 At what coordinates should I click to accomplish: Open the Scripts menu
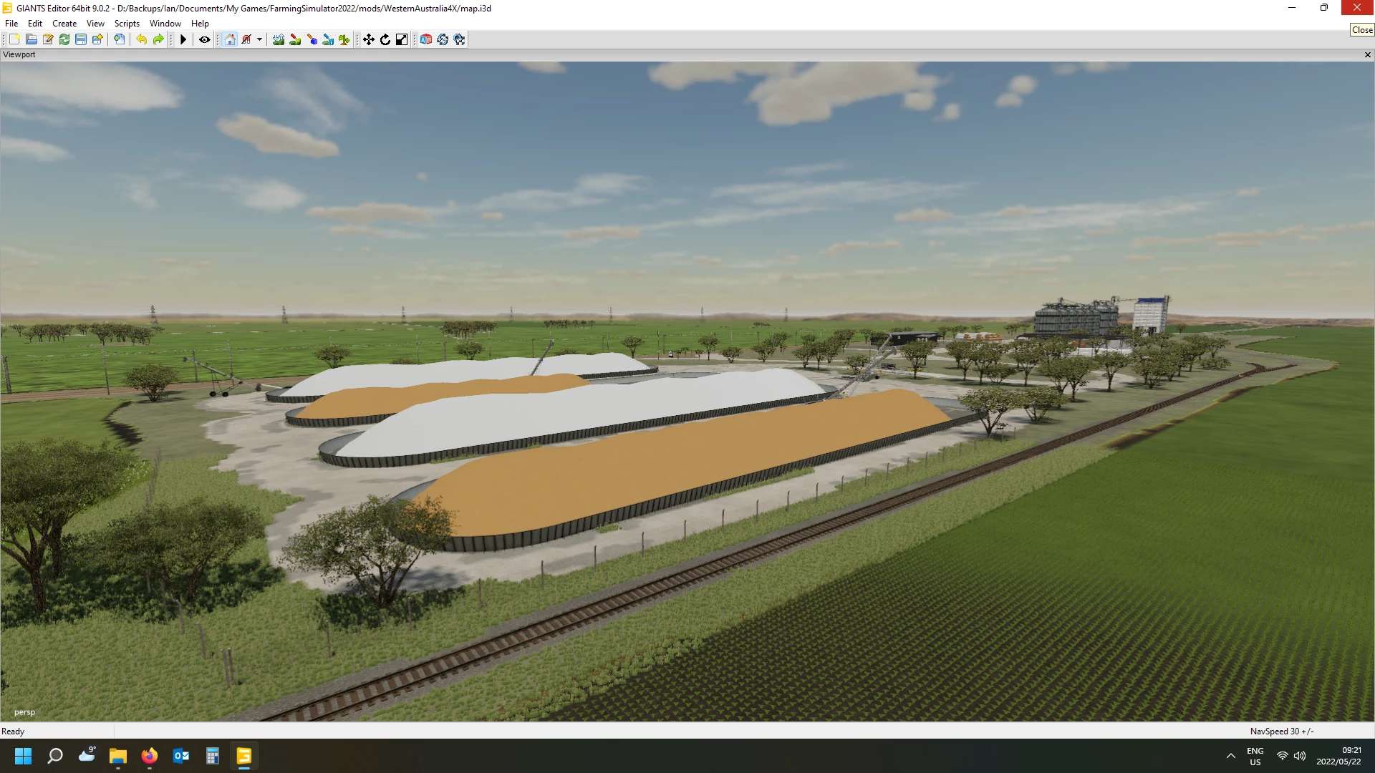[127, 24]
